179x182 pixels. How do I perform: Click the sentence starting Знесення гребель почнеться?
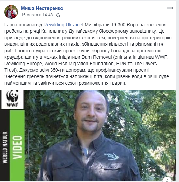87,80
